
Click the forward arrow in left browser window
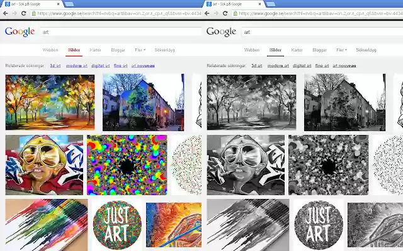pyautogui.click(x=14, y=13)
